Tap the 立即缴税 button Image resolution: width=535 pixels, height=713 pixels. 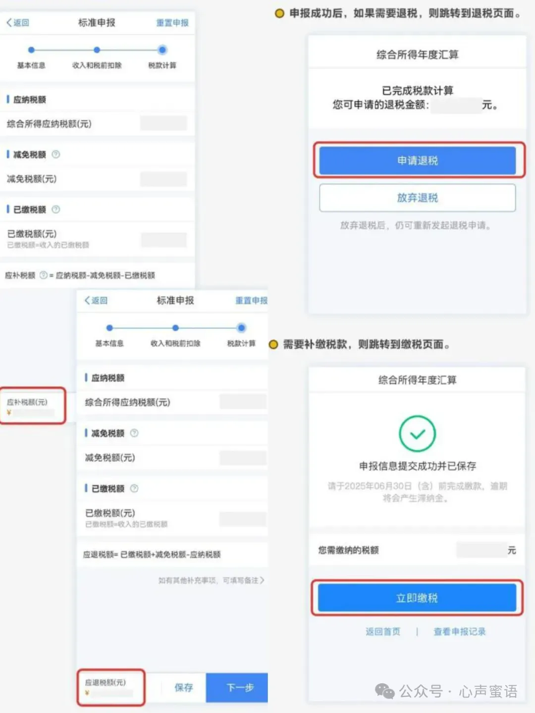click(x=417, y=598)
